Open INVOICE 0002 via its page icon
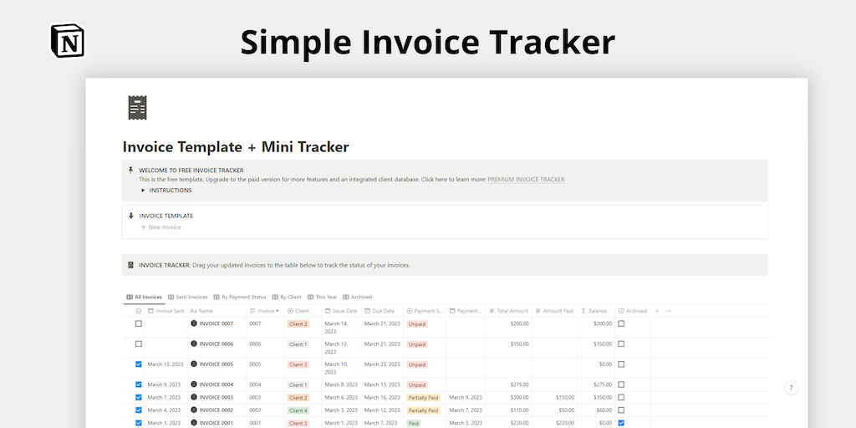Image resolution: width=856 pixels, height=428 pixels. point(194,410)
